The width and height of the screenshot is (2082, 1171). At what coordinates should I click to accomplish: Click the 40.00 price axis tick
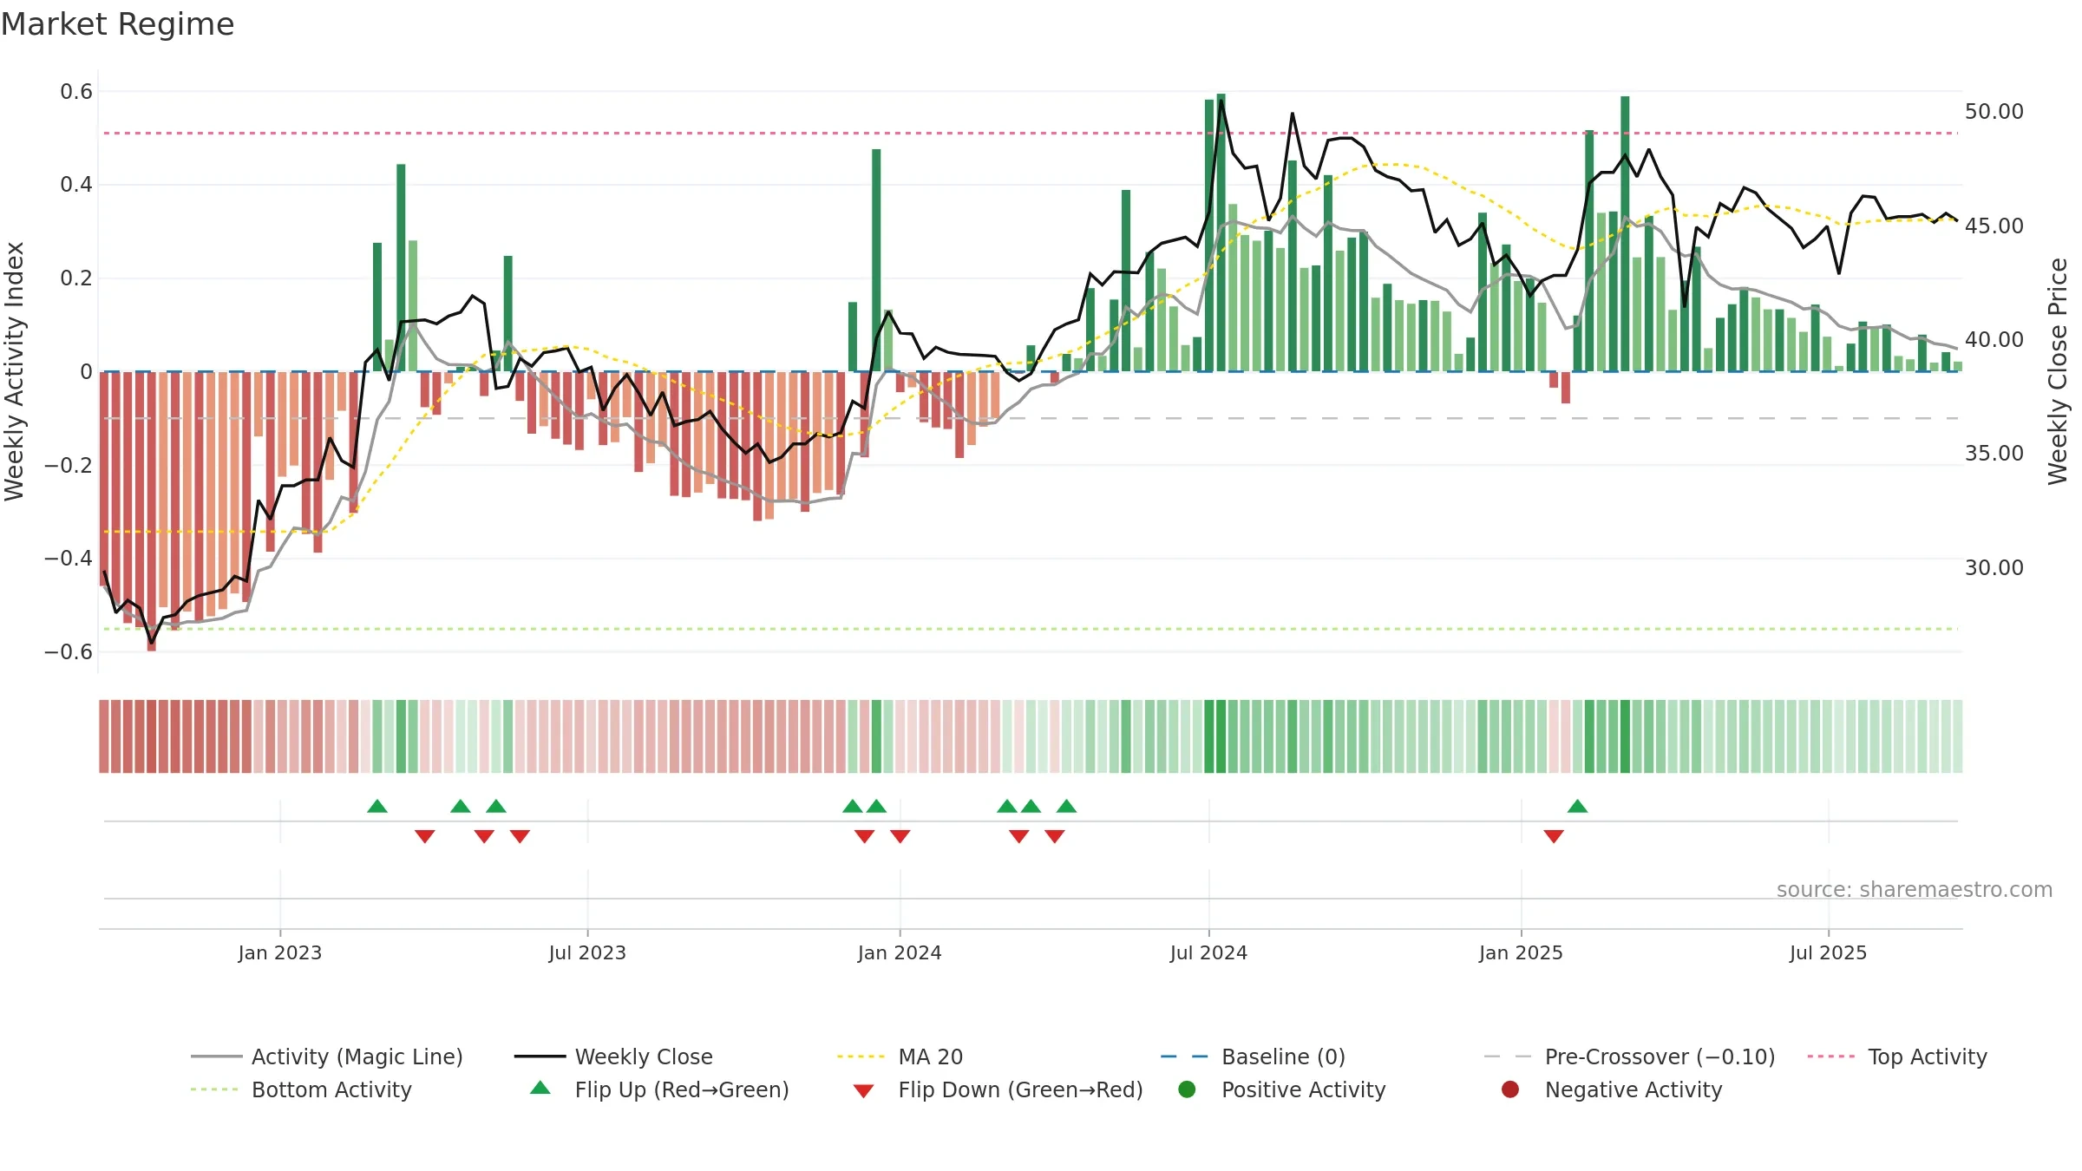click(x=1994, y=340)
